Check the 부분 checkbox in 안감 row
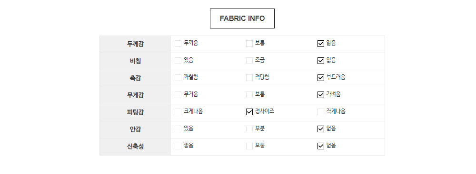476x174 pixels. pyautogui.click(x=249, y=129)
